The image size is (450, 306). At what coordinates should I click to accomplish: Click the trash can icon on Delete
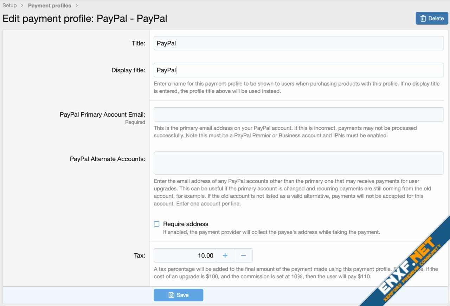tap(423, 18)
